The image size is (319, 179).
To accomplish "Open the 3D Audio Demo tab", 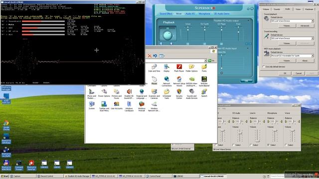I will [x=222, y=13].
